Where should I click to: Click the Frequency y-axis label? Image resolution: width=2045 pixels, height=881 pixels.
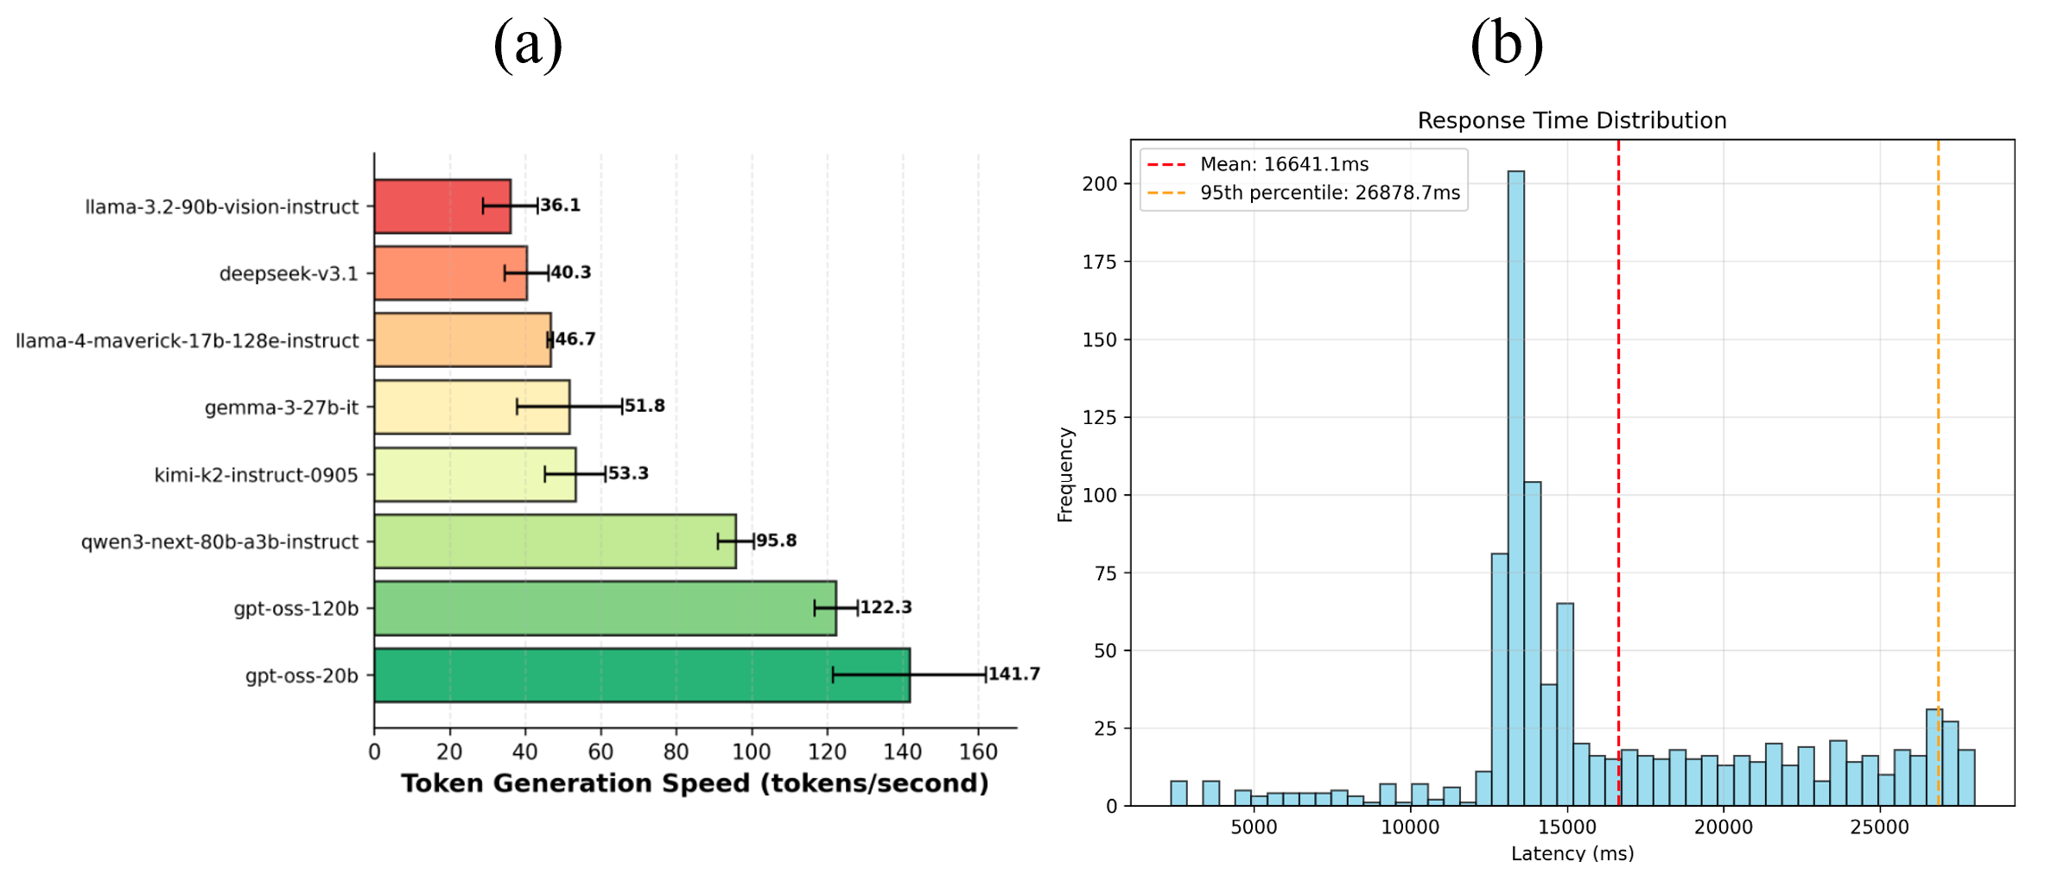1065,474
